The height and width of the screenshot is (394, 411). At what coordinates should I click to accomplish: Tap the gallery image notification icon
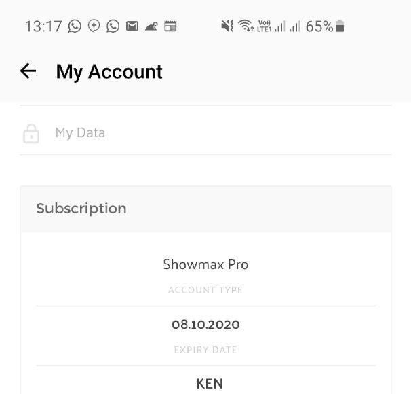(x=151, y=26)
